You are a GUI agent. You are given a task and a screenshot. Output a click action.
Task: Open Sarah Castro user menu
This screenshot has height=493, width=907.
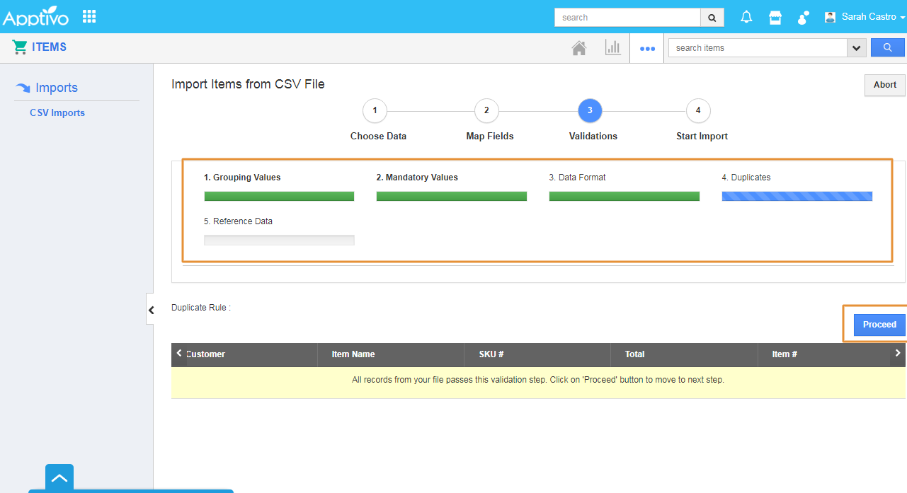click(x=865, y=17)
